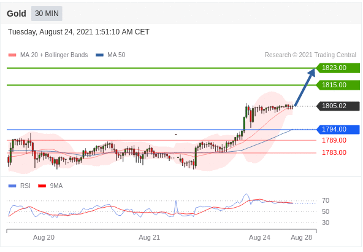Click the blue RSI legend swatch
This screenshot has width=363, height=252.
12,186
